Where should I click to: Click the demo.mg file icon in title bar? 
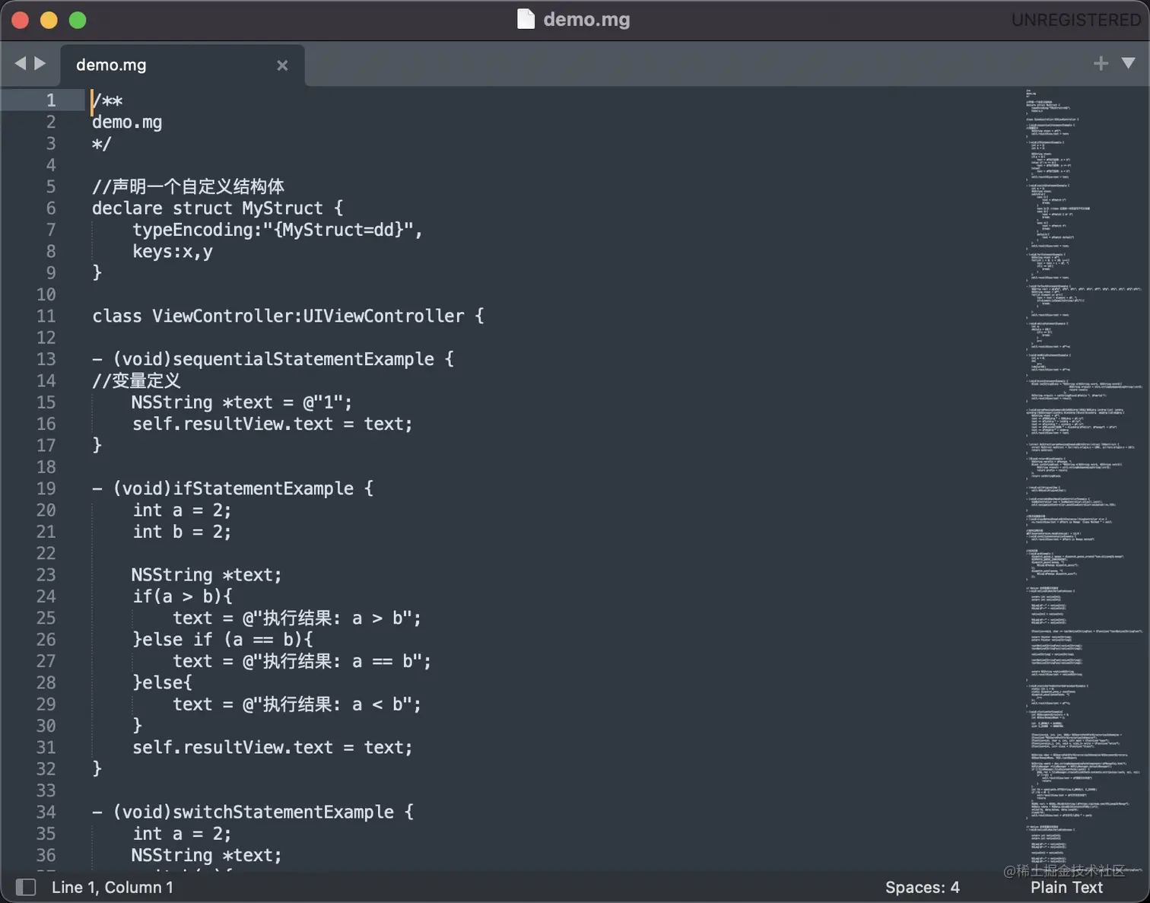[x=526, y=19]
